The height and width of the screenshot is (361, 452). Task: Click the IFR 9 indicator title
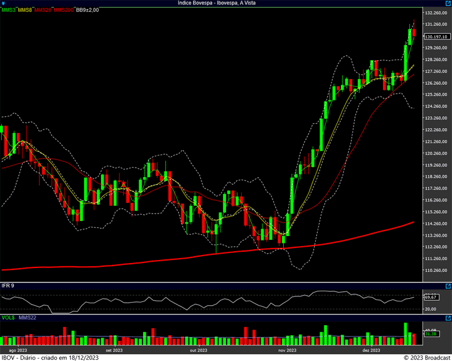[x=8, y=286]
